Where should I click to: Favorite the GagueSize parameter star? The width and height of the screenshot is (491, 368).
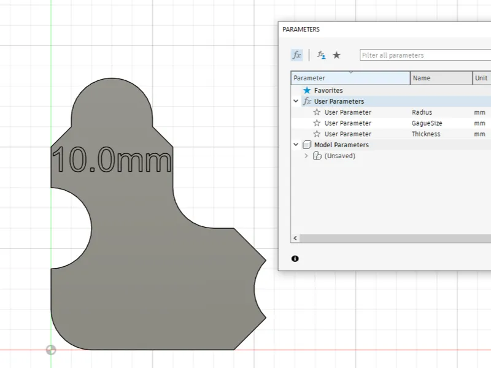pyautogui.click(x=317, y=123)
